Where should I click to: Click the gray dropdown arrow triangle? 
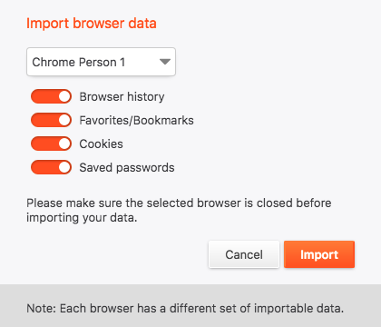click(x=165, y=62)
